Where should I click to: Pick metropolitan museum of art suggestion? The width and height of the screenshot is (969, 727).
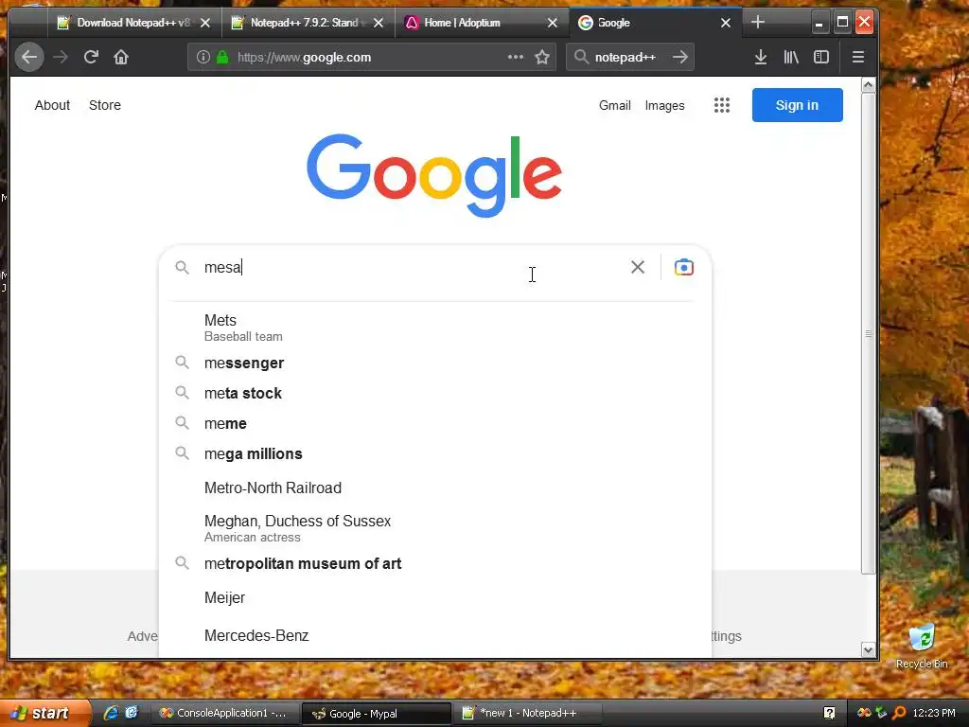(435, 564)
